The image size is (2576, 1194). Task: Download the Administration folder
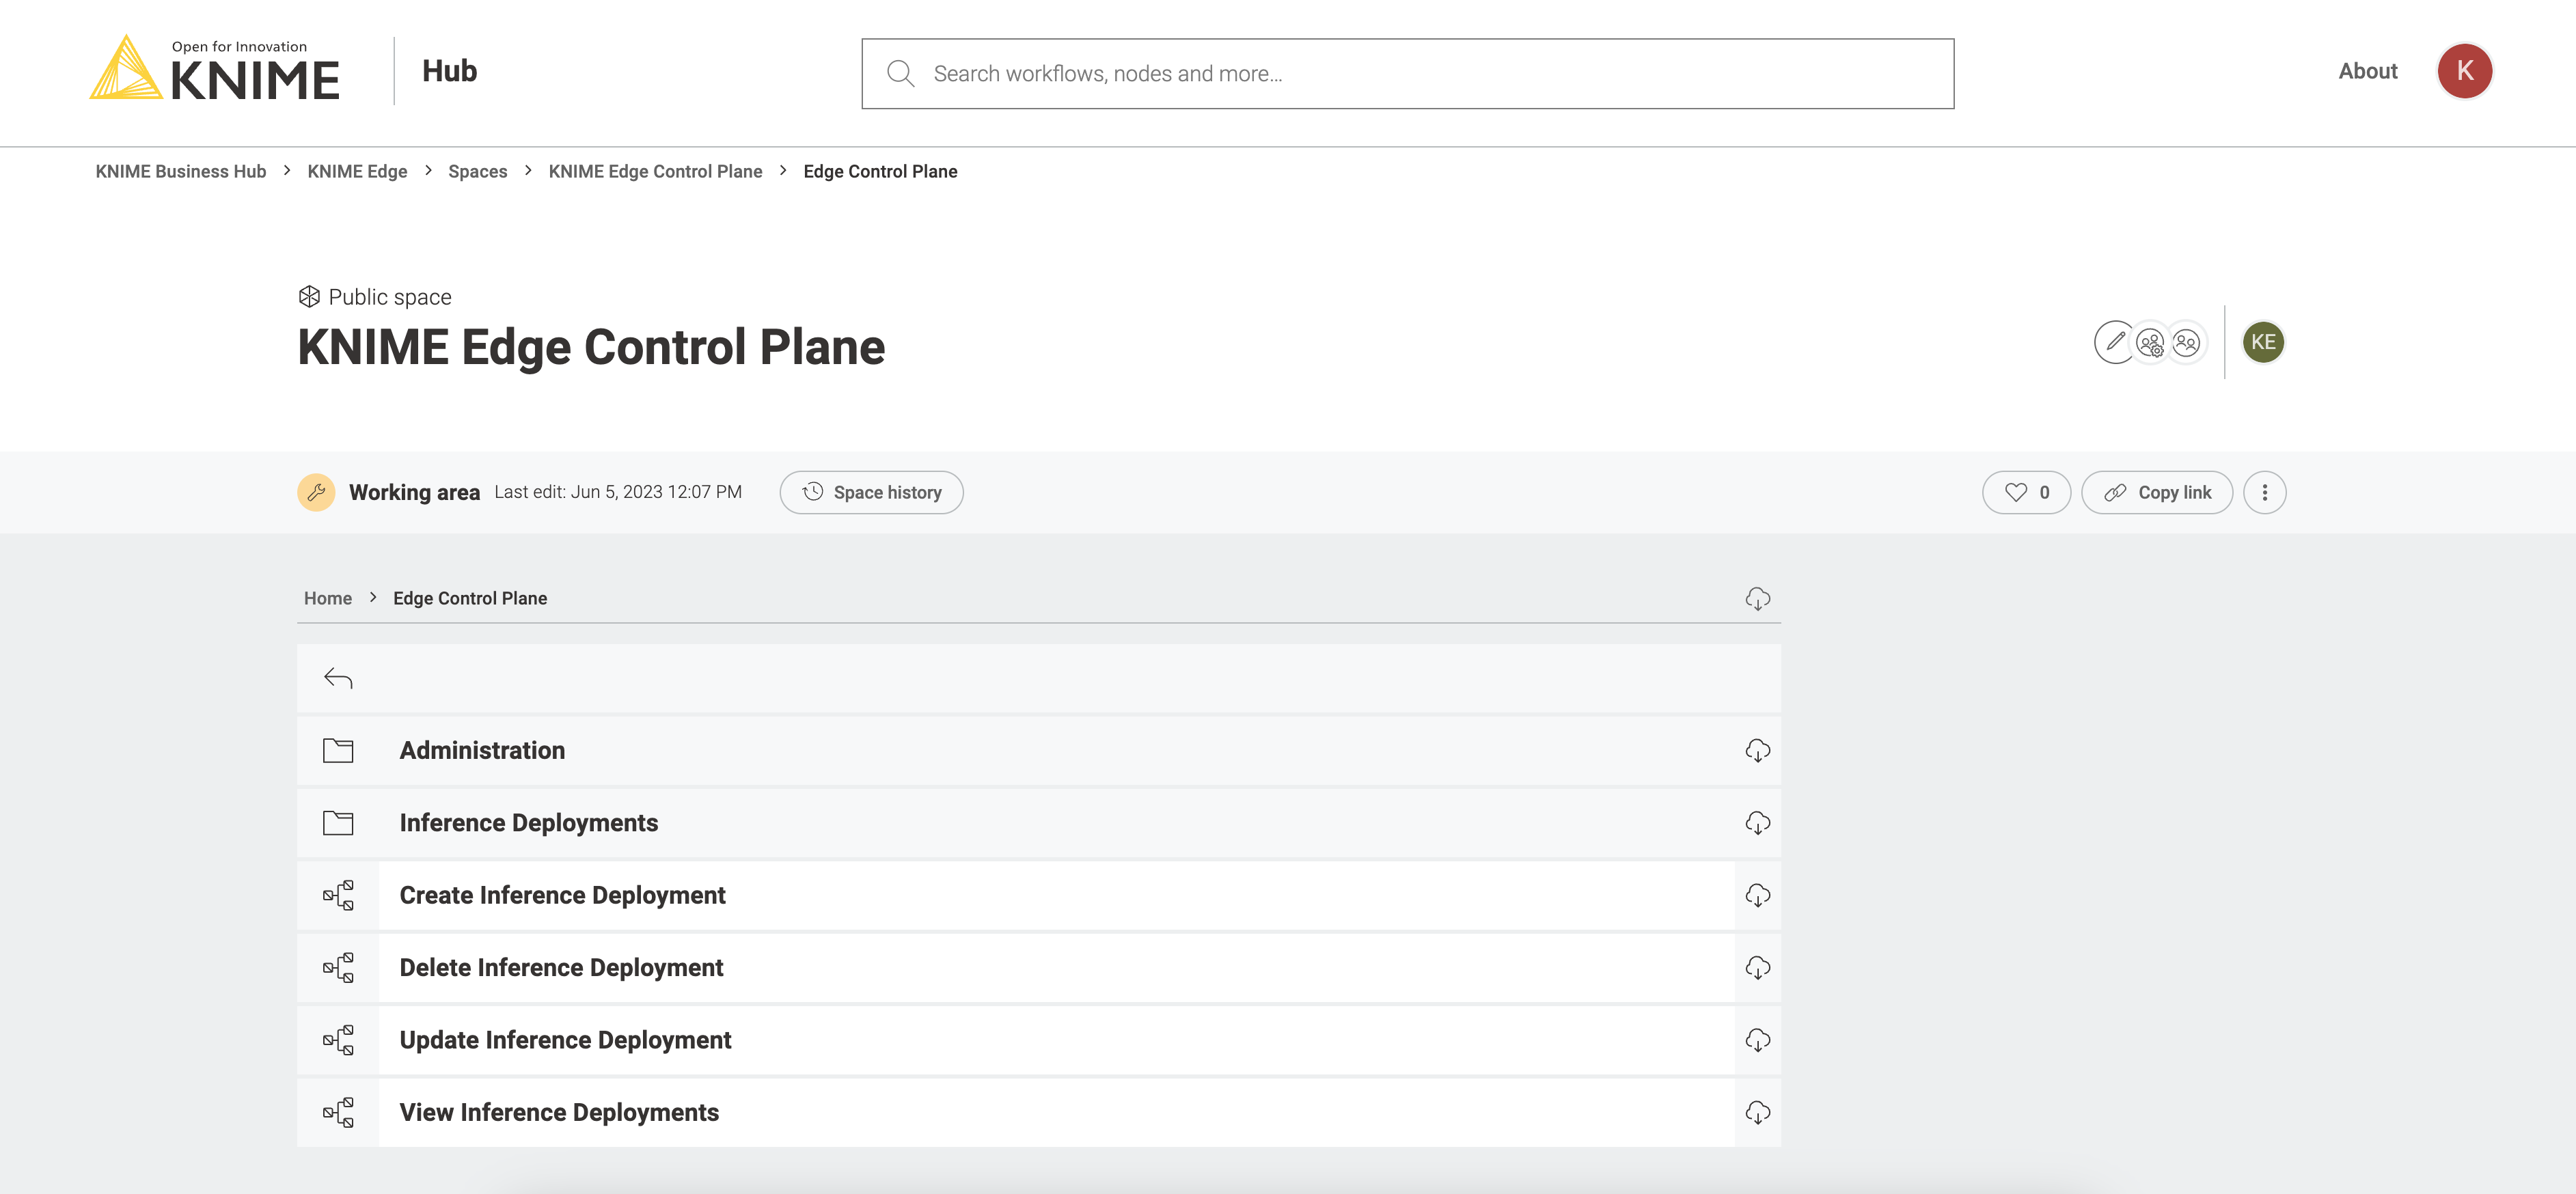1757,751
